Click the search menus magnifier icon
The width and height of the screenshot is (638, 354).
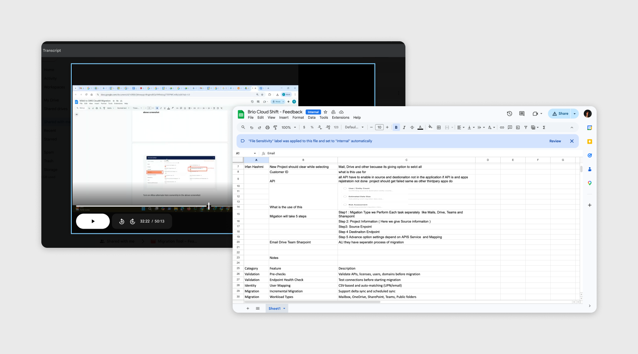pos(243,127)
